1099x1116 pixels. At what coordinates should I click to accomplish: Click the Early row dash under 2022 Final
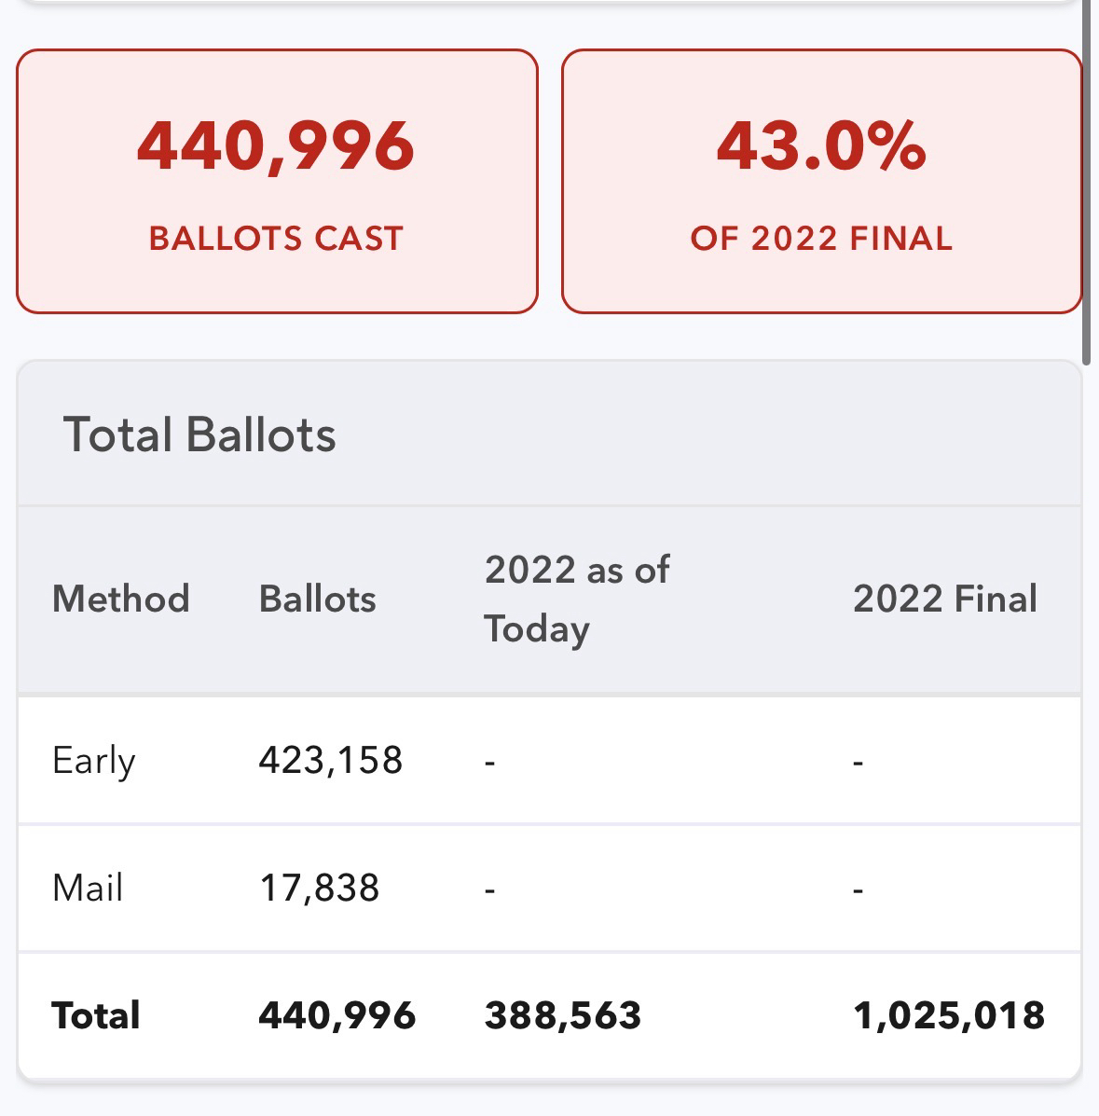(x=859, y=762)
